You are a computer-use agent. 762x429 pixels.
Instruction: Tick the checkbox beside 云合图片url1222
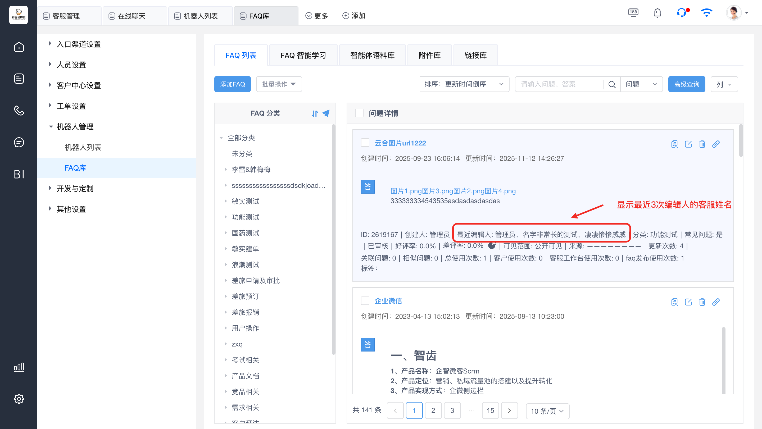365,143
